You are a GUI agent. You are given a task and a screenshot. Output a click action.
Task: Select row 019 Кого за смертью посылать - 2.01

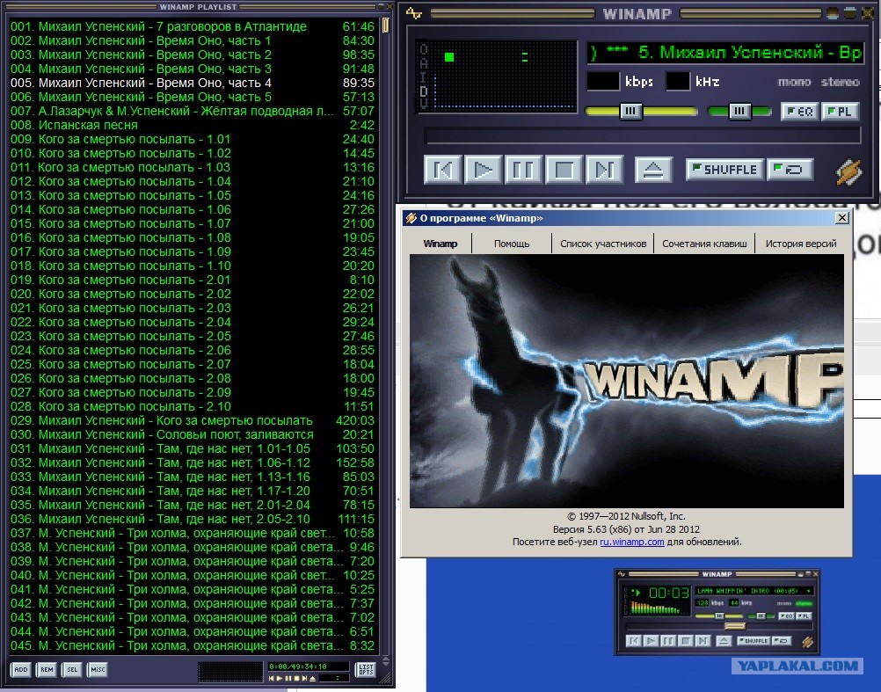click(193, 280)
